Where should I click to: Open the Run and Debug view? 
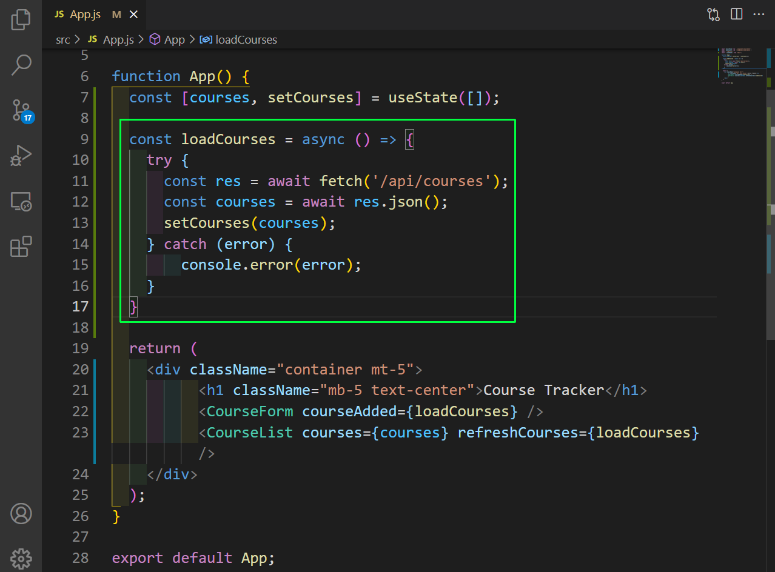pyautogui.click(x=21, y=156)
